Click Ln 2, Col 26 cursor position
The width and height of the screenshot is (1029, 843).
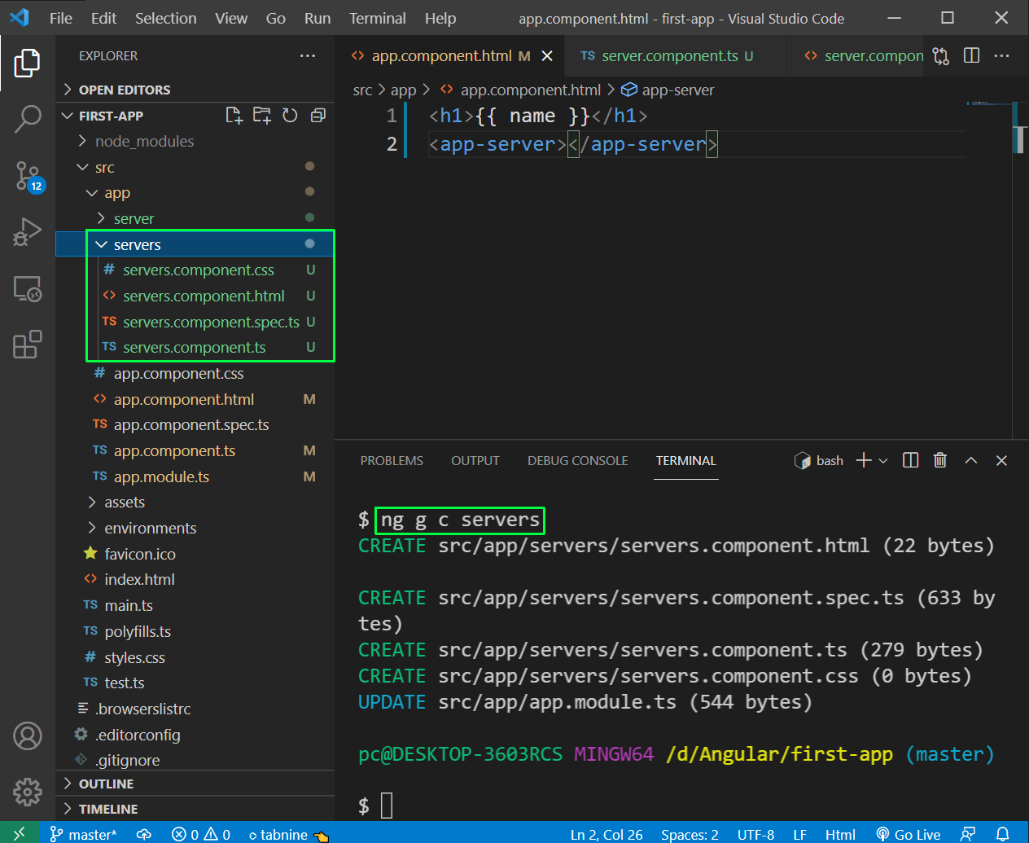(x=606, y=834)
